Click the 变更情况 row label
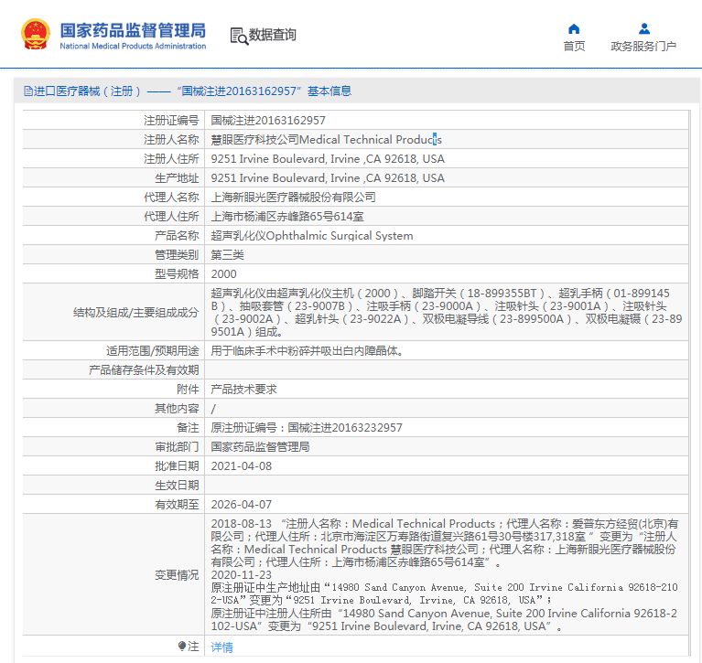 (x=177, y=575)
